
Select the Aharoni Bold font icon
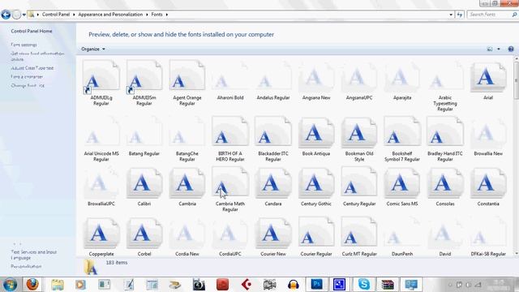230,75
